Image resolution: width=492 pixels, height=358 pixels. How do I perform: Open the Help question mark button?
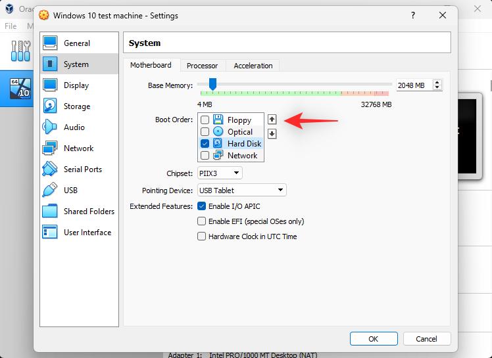coord(413,15)
